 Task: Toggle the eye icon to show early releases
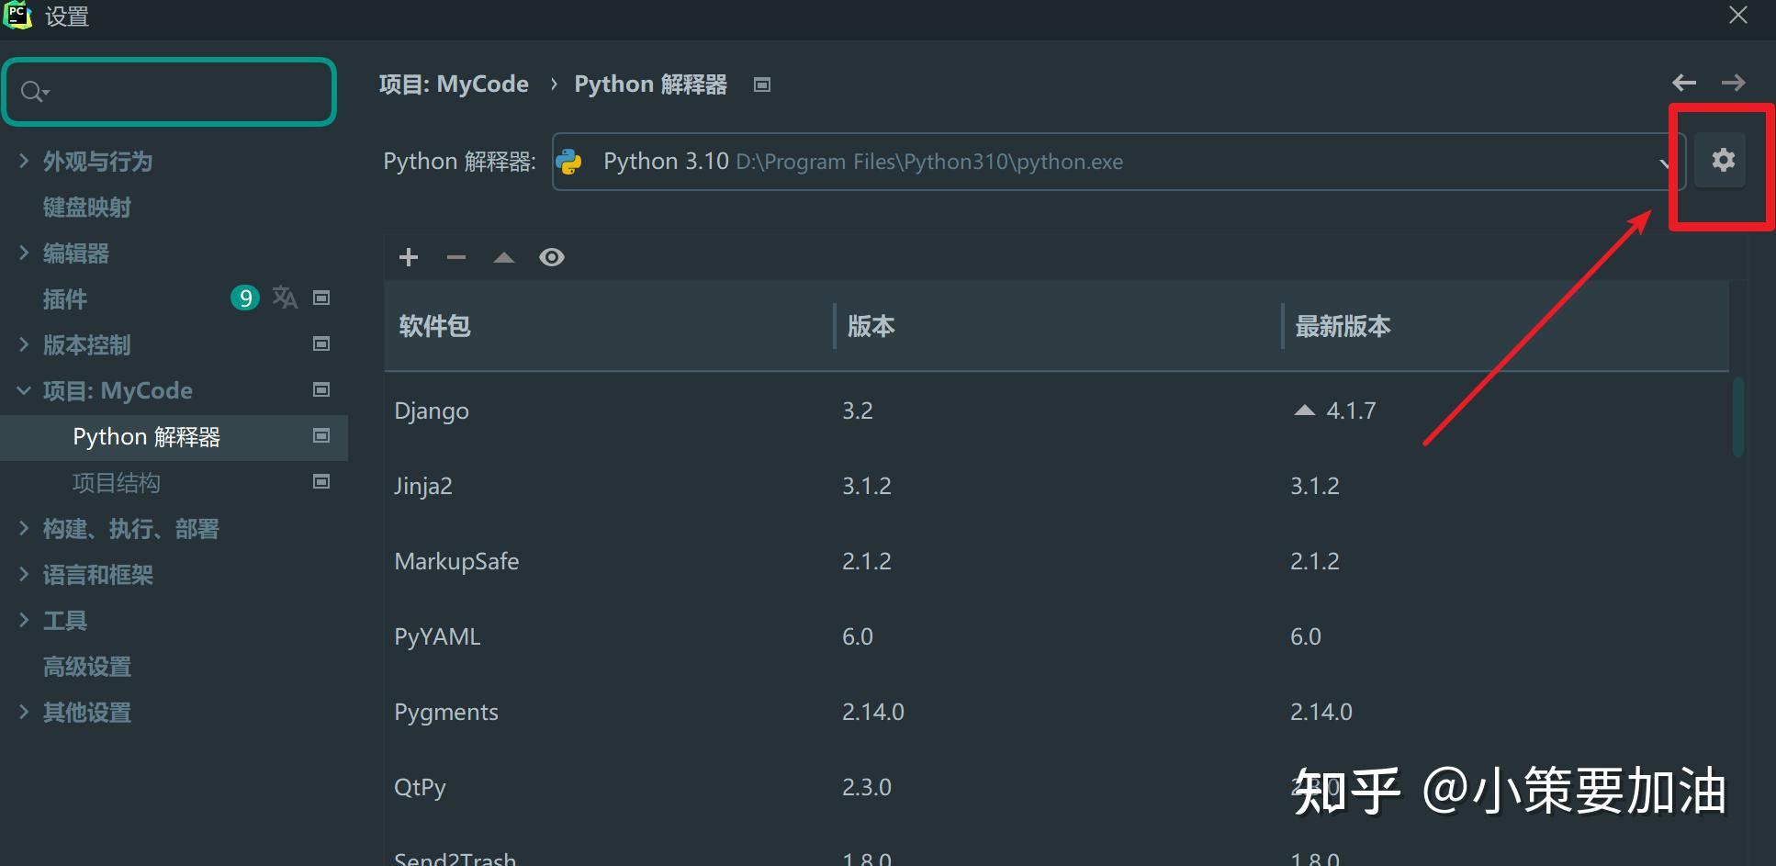[551, 257]
